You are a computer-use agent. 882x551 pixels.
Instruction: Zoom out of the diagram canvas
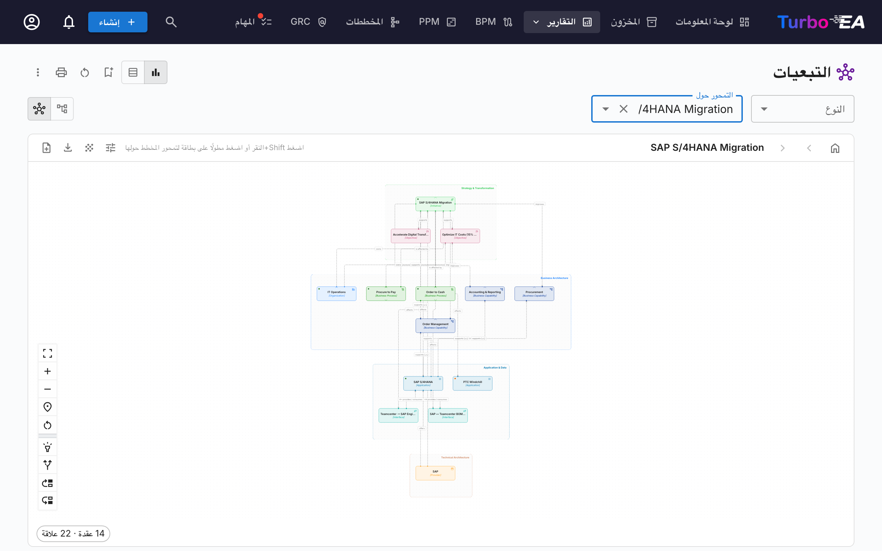(48, 389)
